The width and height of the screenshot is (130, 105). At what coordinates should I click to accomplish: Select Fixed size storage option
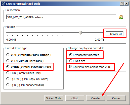(77, 61)
